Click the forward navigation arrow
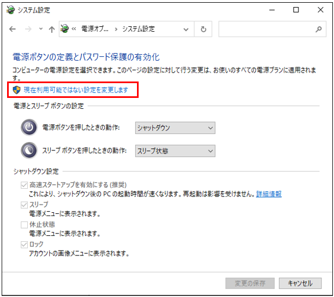334x297 pixels. 28,30
